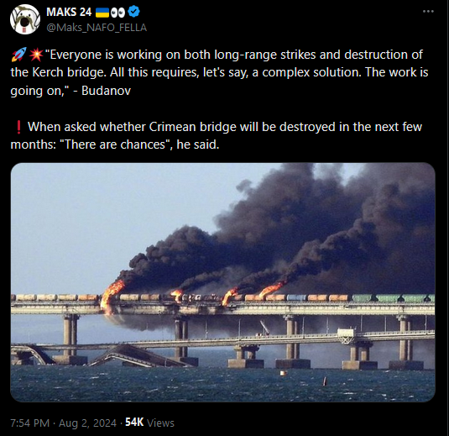This screenshot has height=436, width=449.
Task: Click the eyes emoji beside the flag
Action: pos(118,12)
